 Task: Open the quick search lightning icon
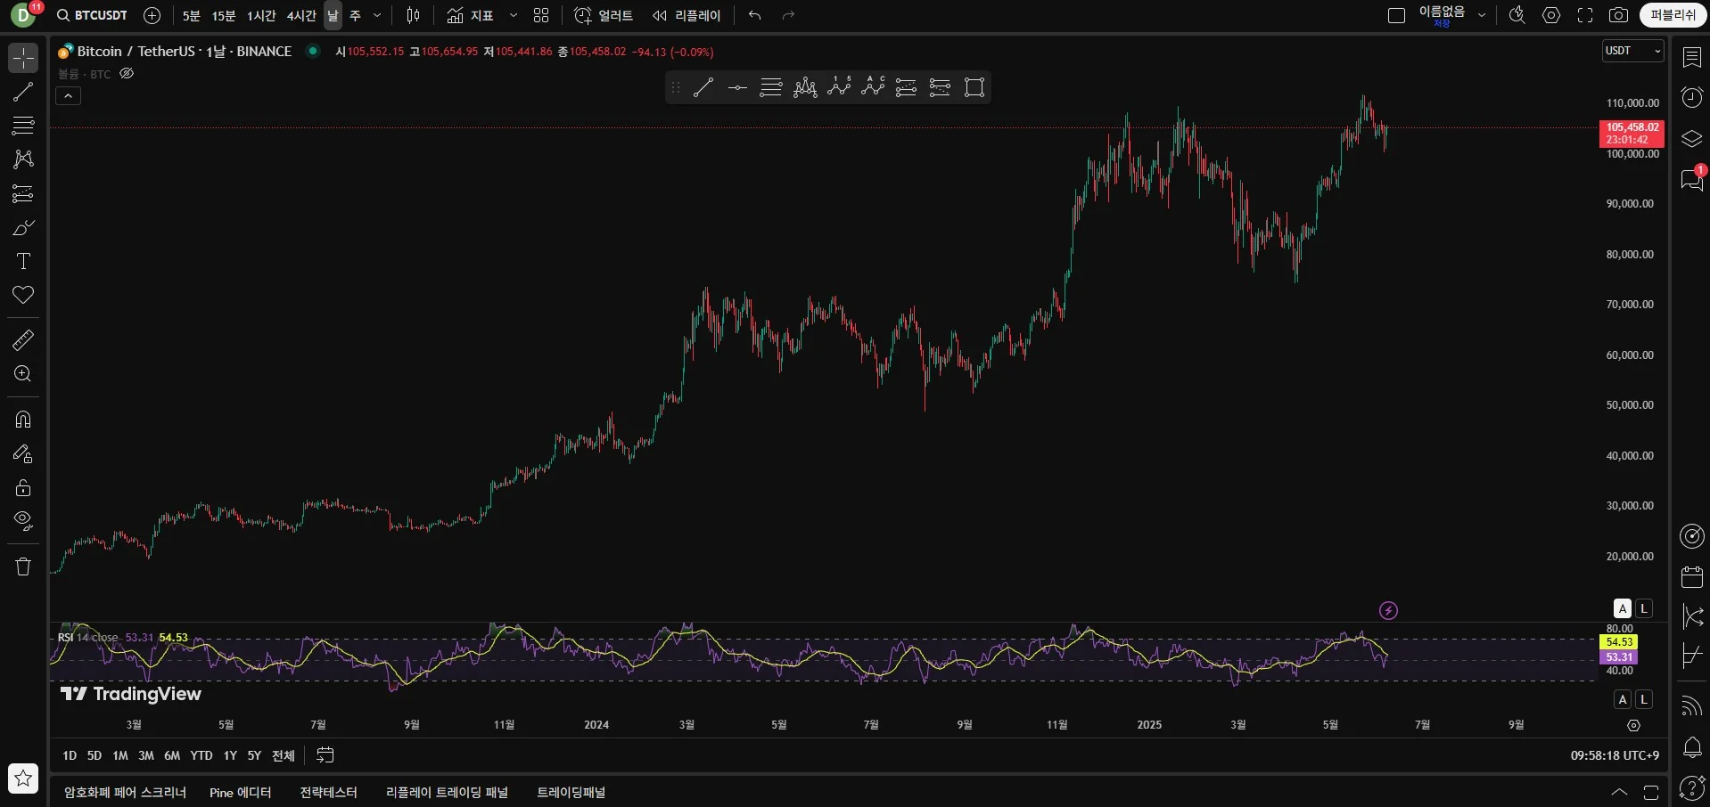pos(1517,15)
